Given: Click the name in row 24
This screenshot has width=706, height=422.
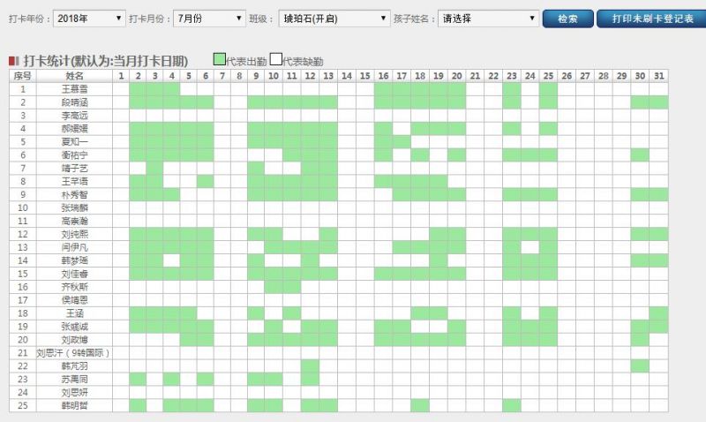Looking at the screenshot, I should point(74,392).
